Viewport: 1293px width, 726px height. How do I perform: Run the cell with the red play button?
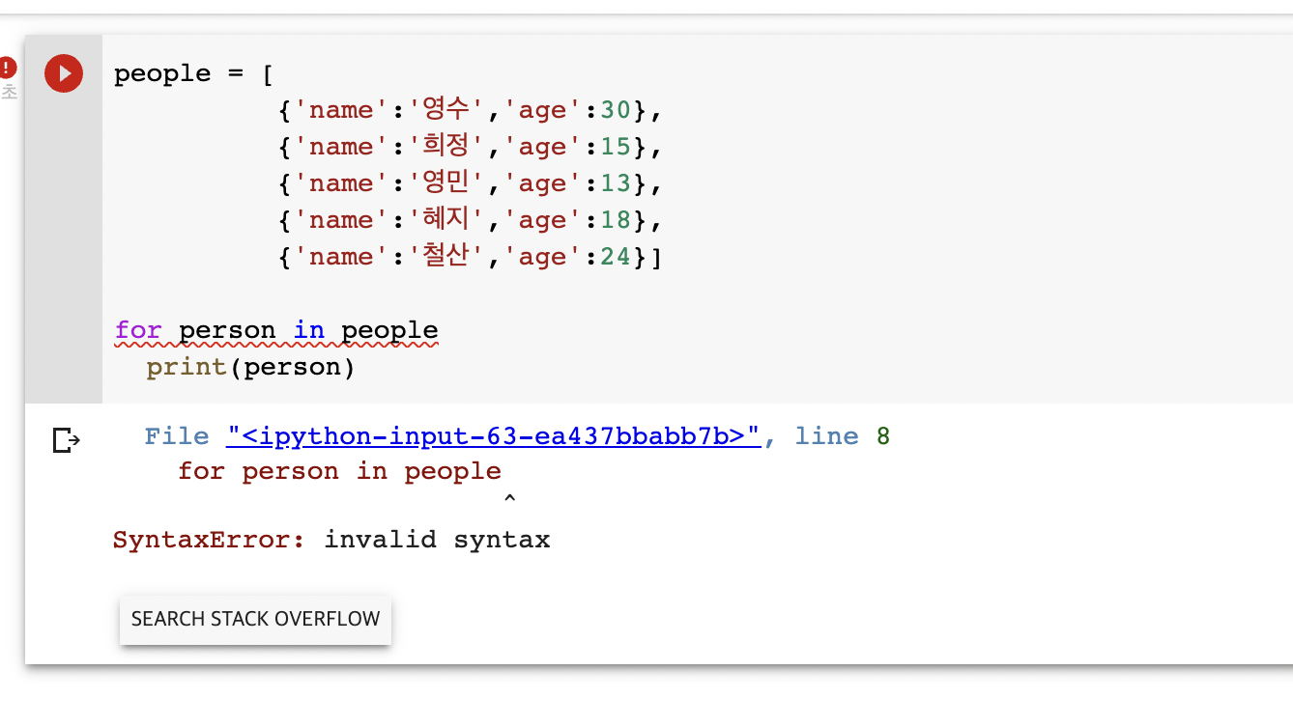click(64, 73)
